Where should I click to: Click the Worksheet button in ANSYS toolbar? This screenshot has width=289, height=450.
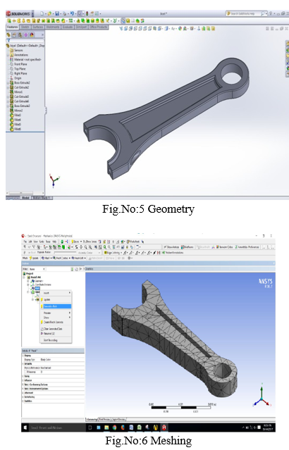tap(133, 242)
